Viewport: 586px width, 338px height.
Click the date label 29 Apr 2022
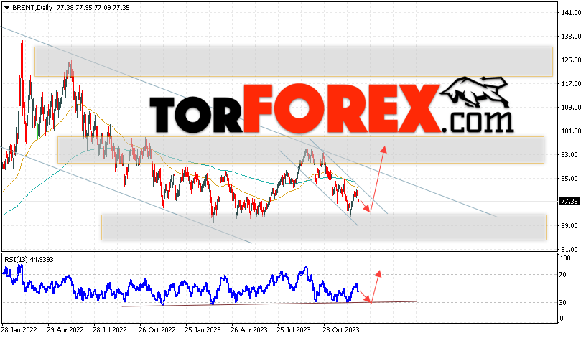[65, 330]
